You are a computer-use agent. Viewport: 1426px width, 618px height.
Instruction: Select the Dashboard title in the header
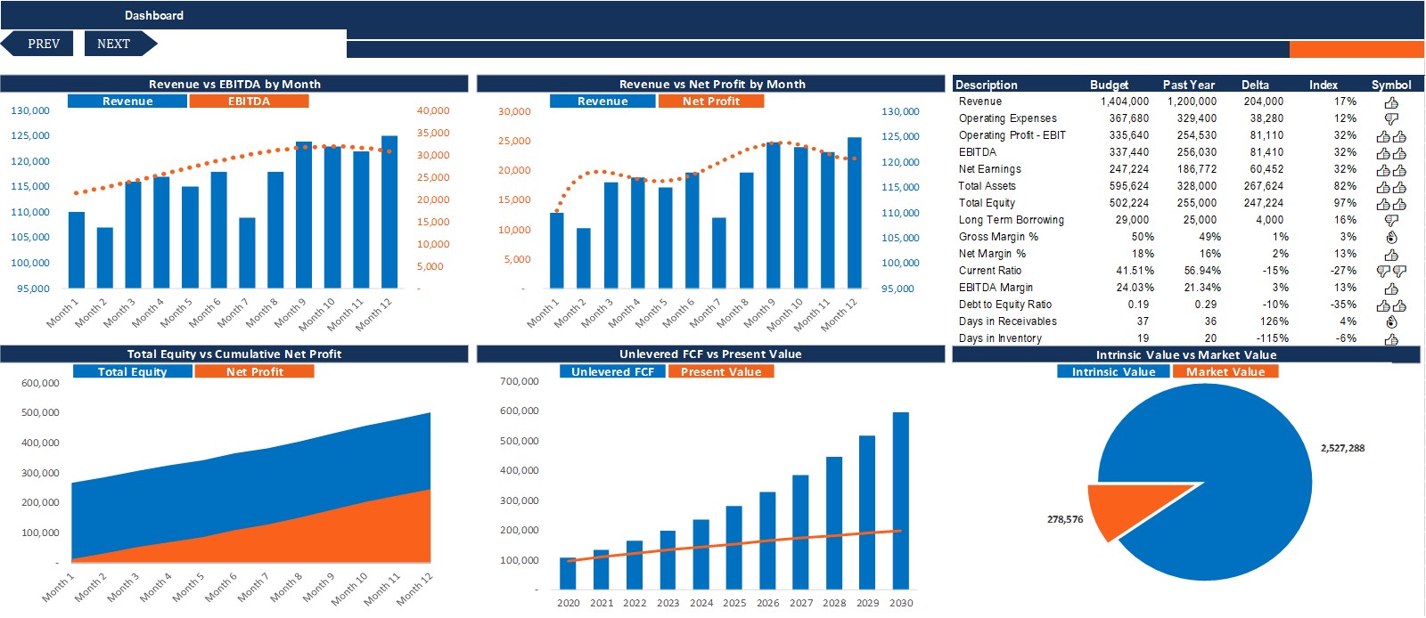(154, 15)
